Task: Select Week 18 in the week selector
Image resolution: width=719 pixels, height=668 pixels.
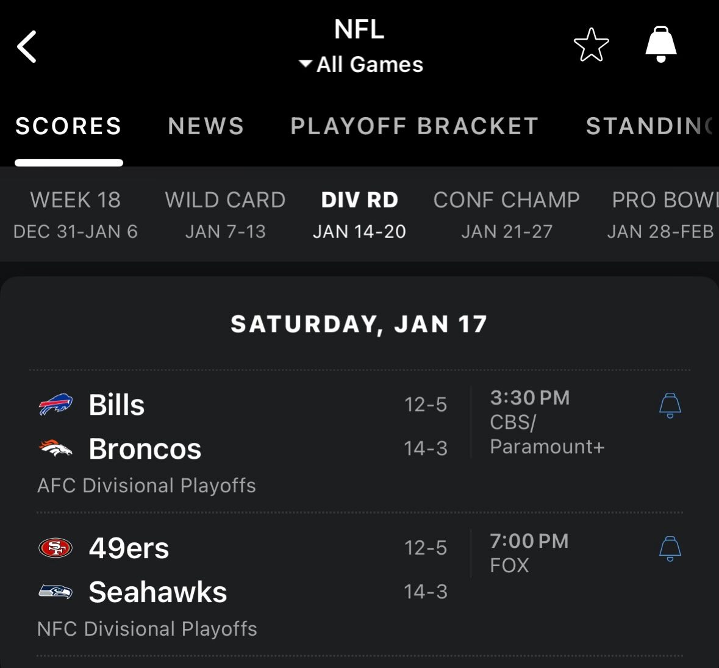Action: 76,215
